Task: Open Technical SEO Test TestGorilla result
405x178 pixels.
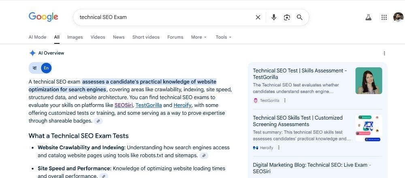Action: tap(300, 74)
